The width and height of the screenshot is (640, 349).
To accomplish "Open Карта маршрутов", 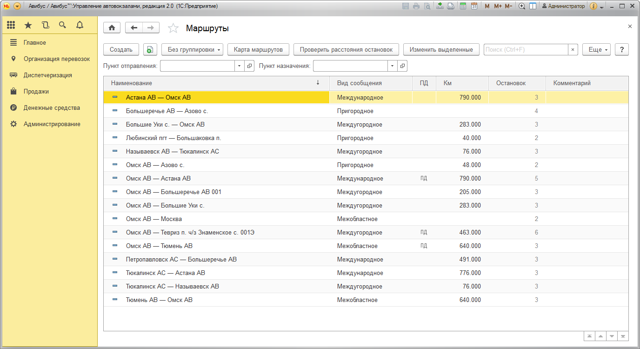I will (x=258, y=50).
